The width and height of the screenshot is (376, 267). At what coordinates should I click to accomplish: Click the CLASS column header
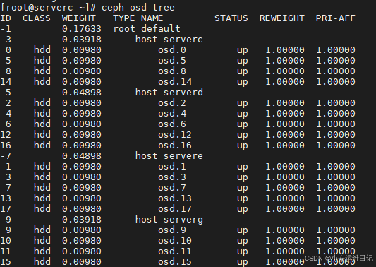37,18
